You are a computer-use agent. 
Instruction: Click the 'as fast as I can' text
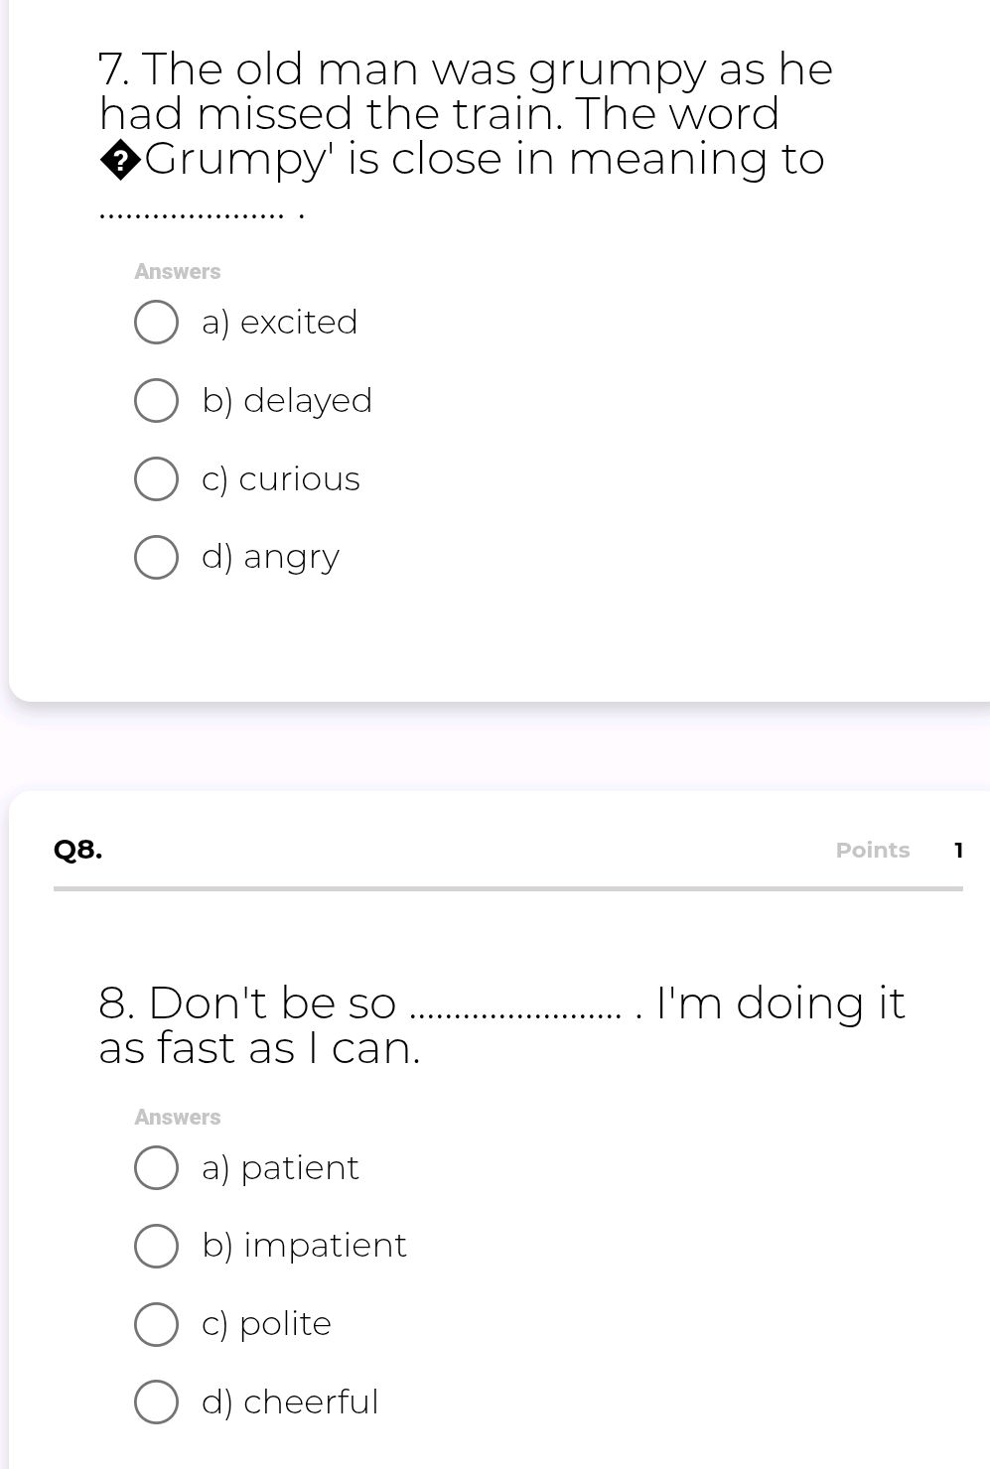tap(260, 1048)
